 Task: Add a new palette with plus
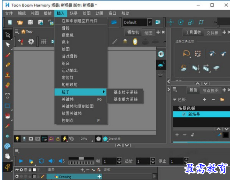(204, 100)
